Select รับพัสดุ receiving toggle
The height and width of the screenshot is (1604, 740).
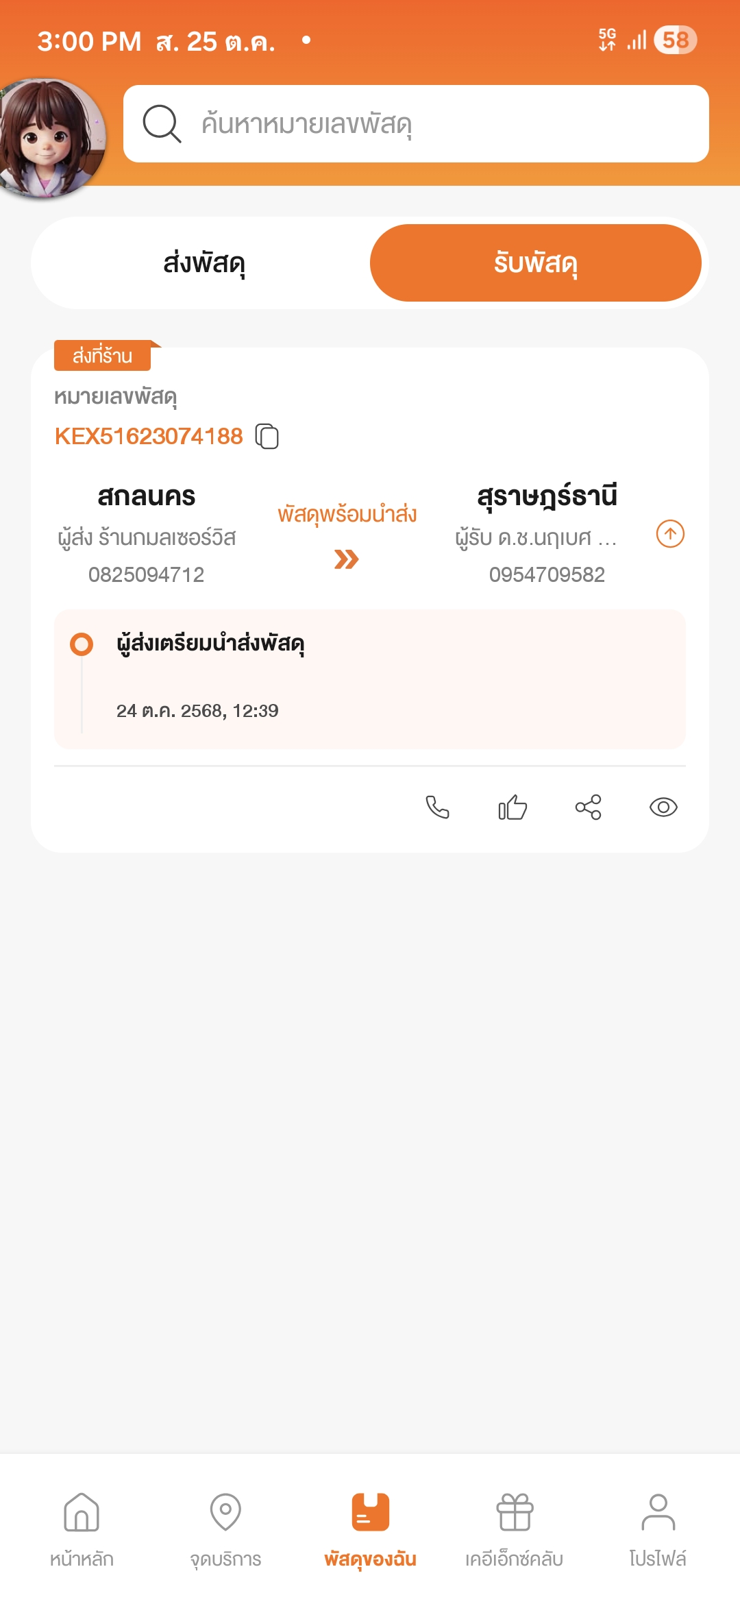click(x=535, y=263)
